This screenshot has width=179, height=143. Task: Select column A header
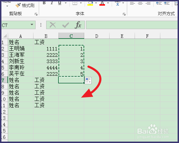coord(21,36)
